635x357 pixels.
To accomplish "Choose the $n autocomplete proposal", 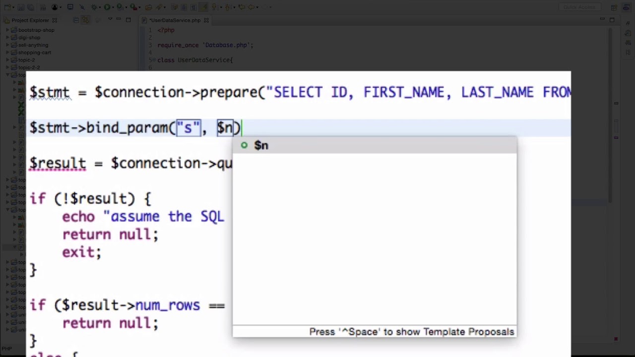I will tap(375, 145).
